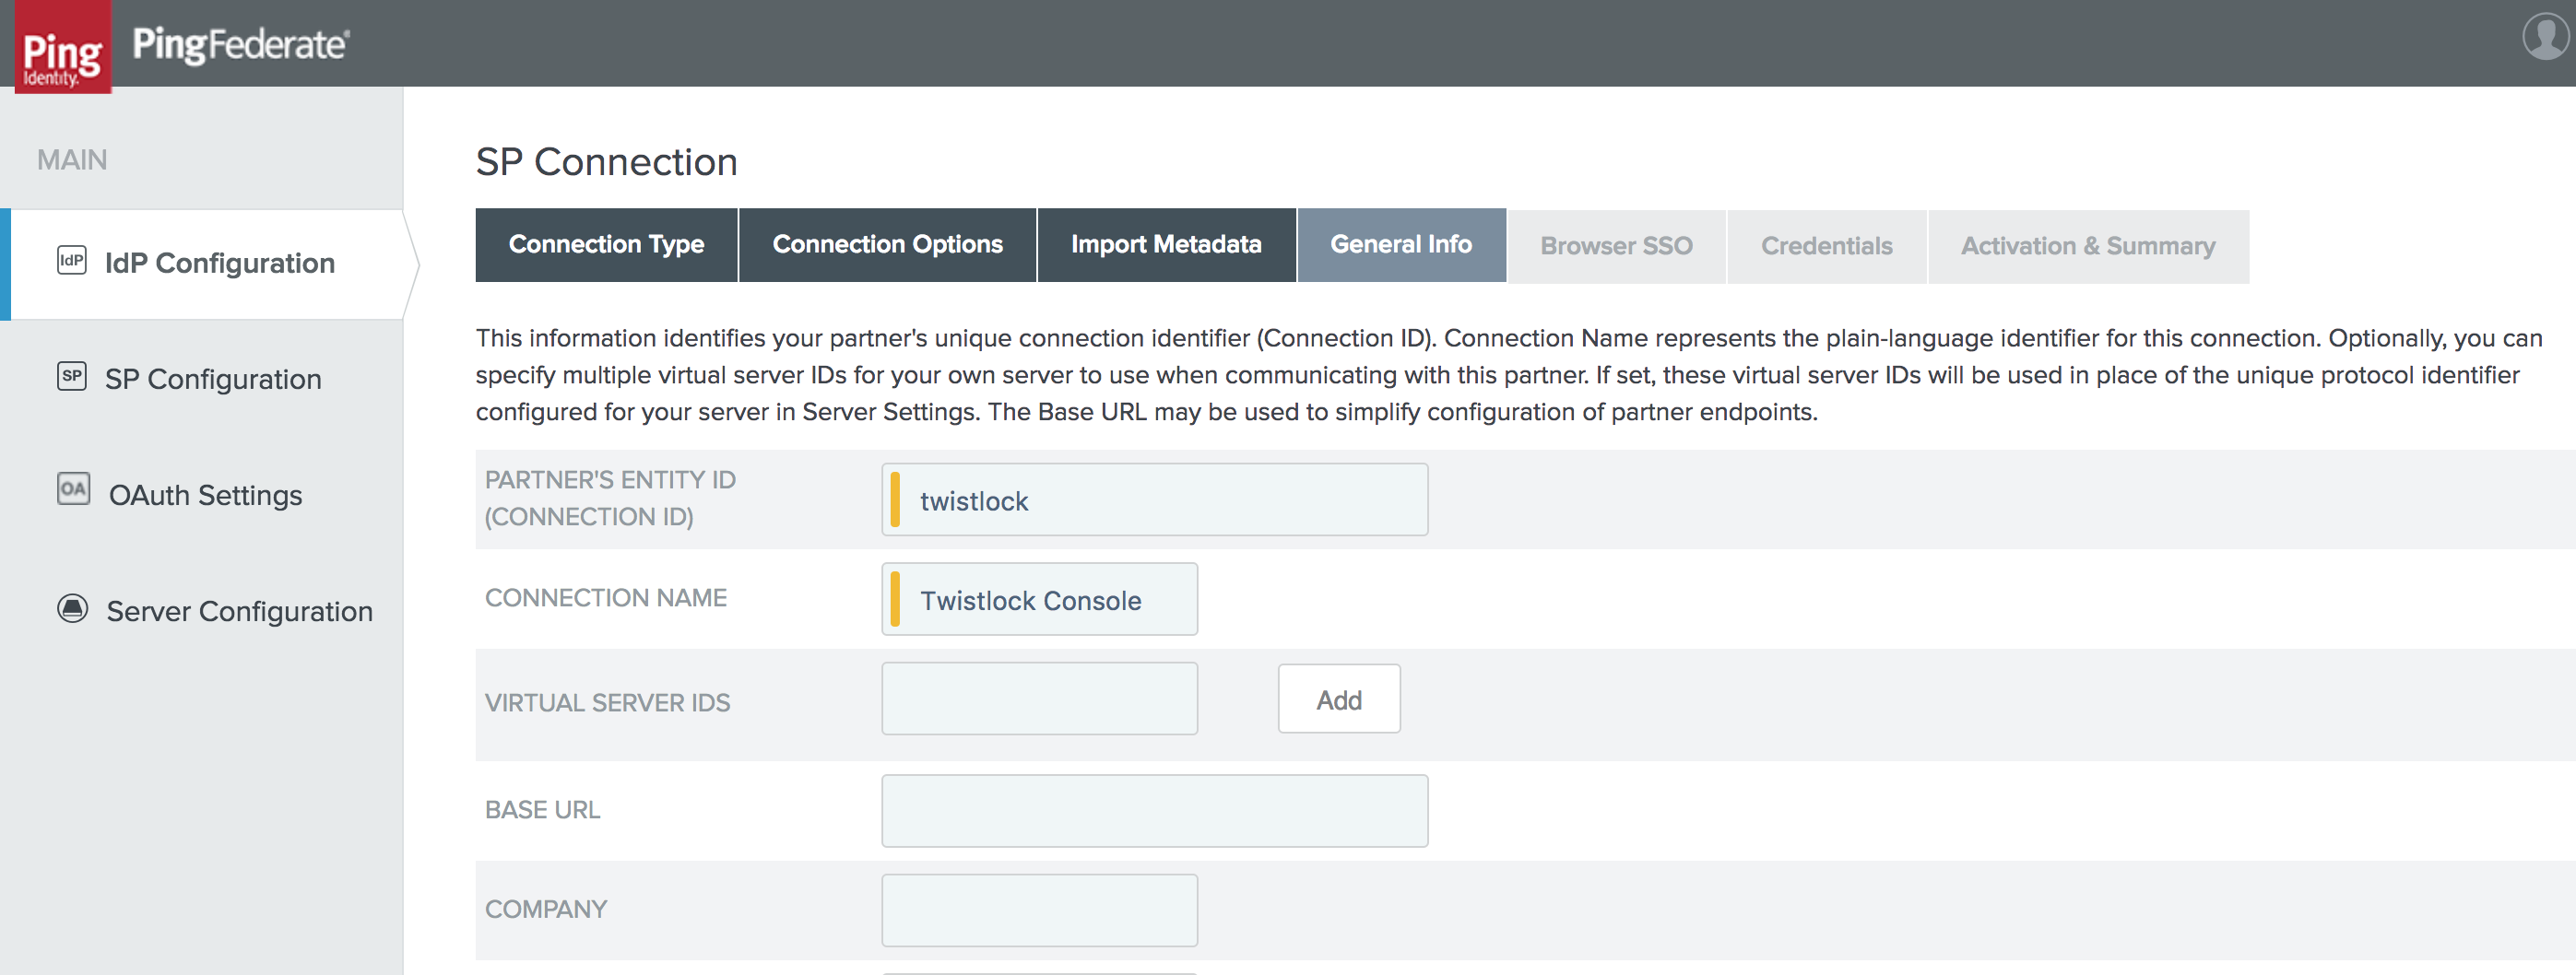
Task: Switch to the Import Metadata tab
Action: (1166, 245)
